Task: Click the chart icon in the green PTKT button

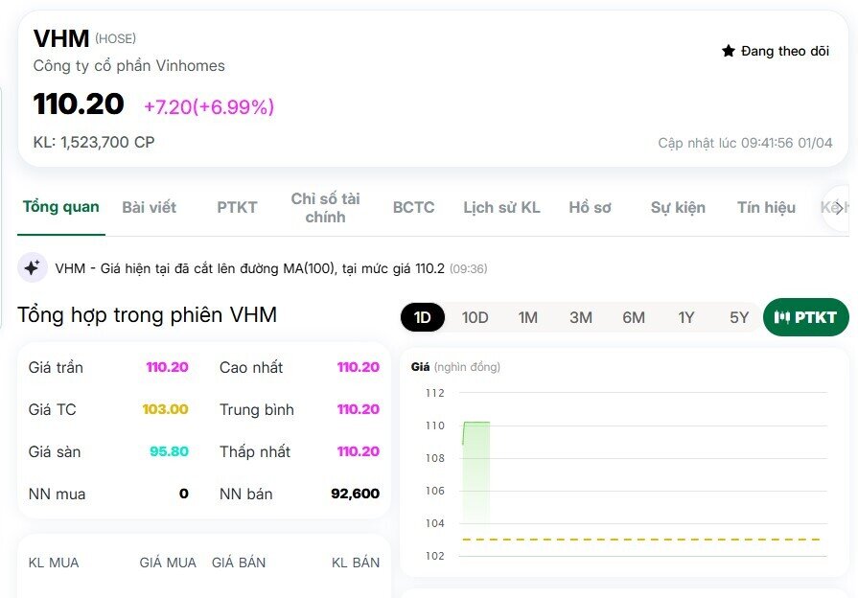Action: coord(782,316)
